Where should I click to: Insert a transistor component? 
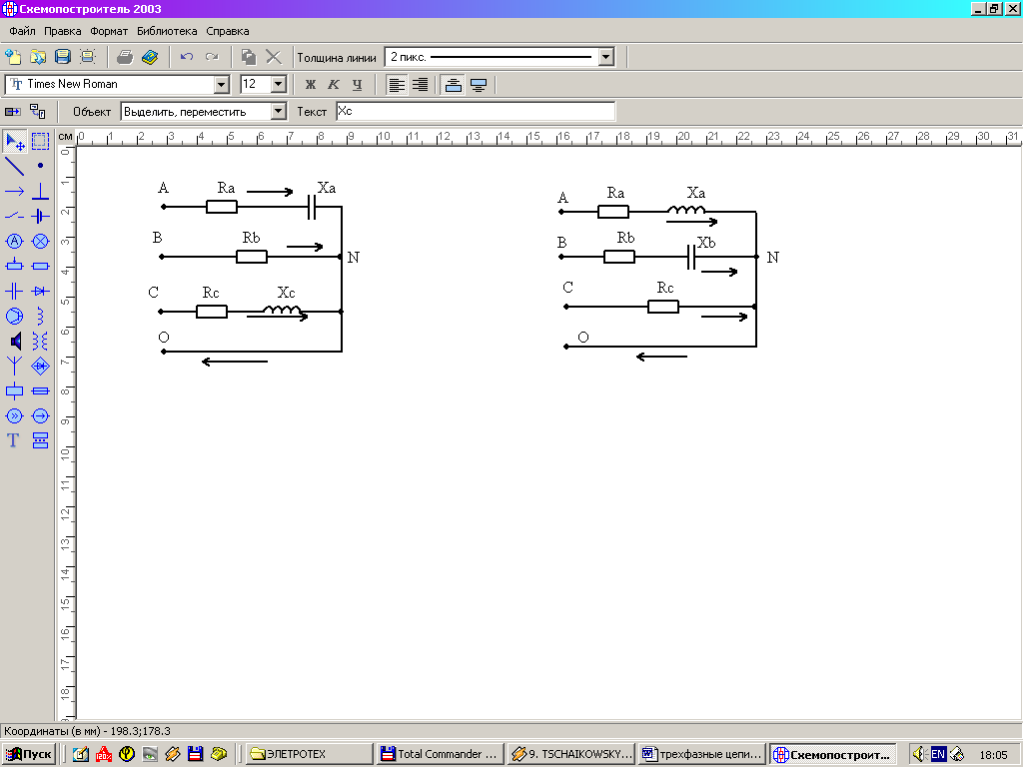pyautogui.click(x=14, y=317)
